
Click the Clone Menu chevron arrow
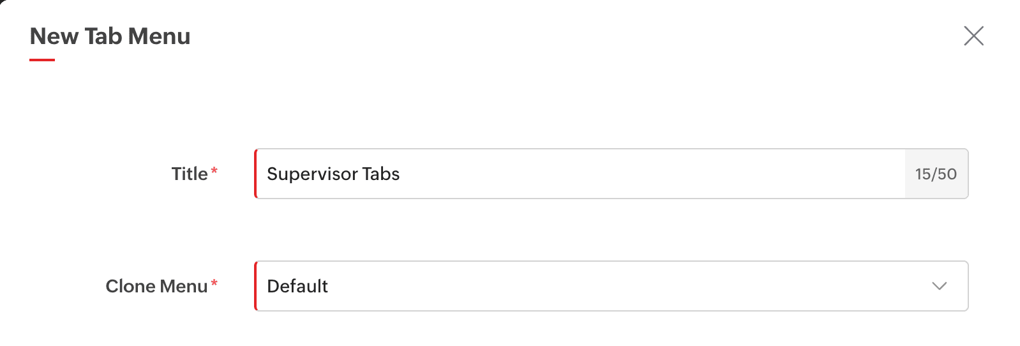point(939,286)
